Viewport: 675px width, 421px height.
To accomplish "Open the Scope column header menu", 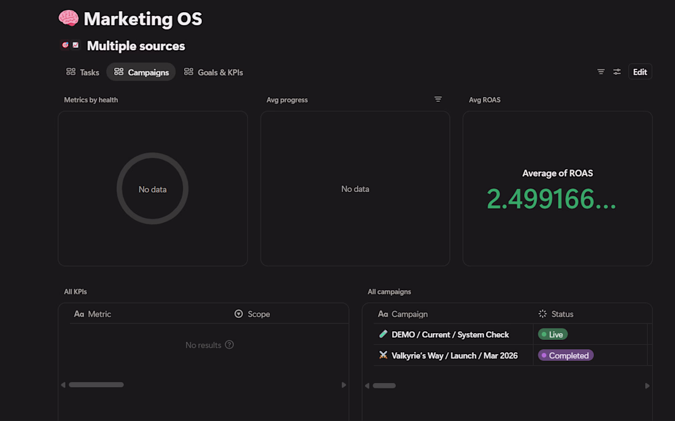I will (x=252, y=314).
